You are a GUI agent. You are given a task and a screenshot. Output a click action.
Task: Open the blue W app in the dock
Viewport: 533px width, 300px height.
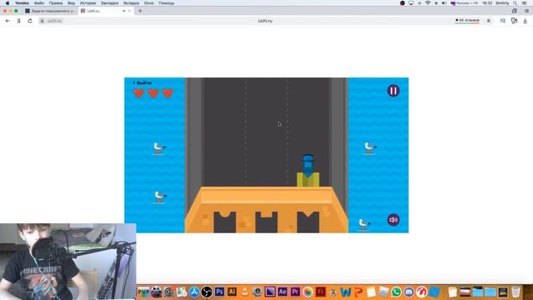click(x=346, y=292)
